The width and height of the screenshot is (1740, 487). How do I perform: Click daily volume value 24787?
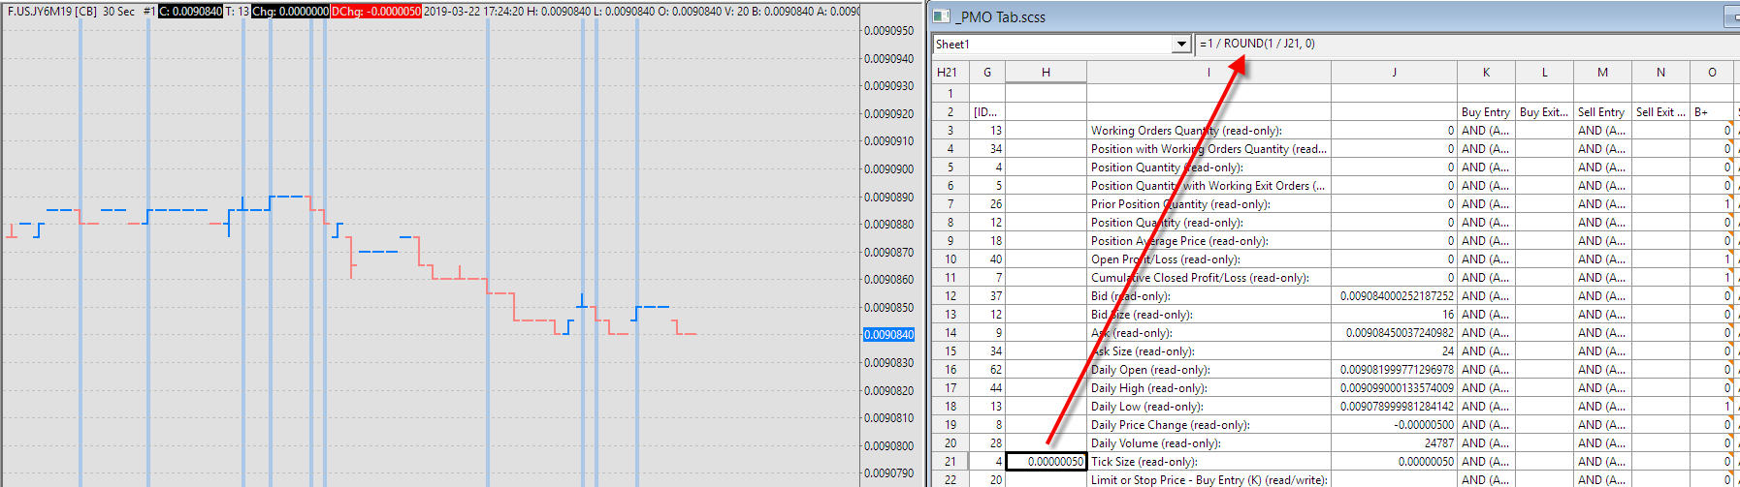[x=1394, y=443]
